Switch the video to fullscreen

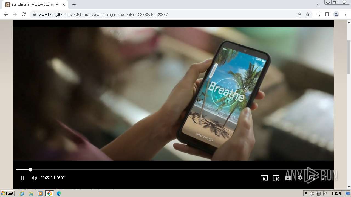tap(324, 178)
